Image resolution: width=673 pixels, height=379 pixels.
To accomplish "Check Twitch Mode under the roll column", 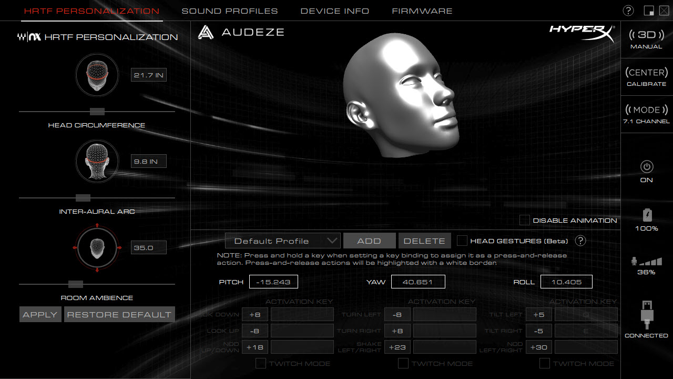I will 545,363.
